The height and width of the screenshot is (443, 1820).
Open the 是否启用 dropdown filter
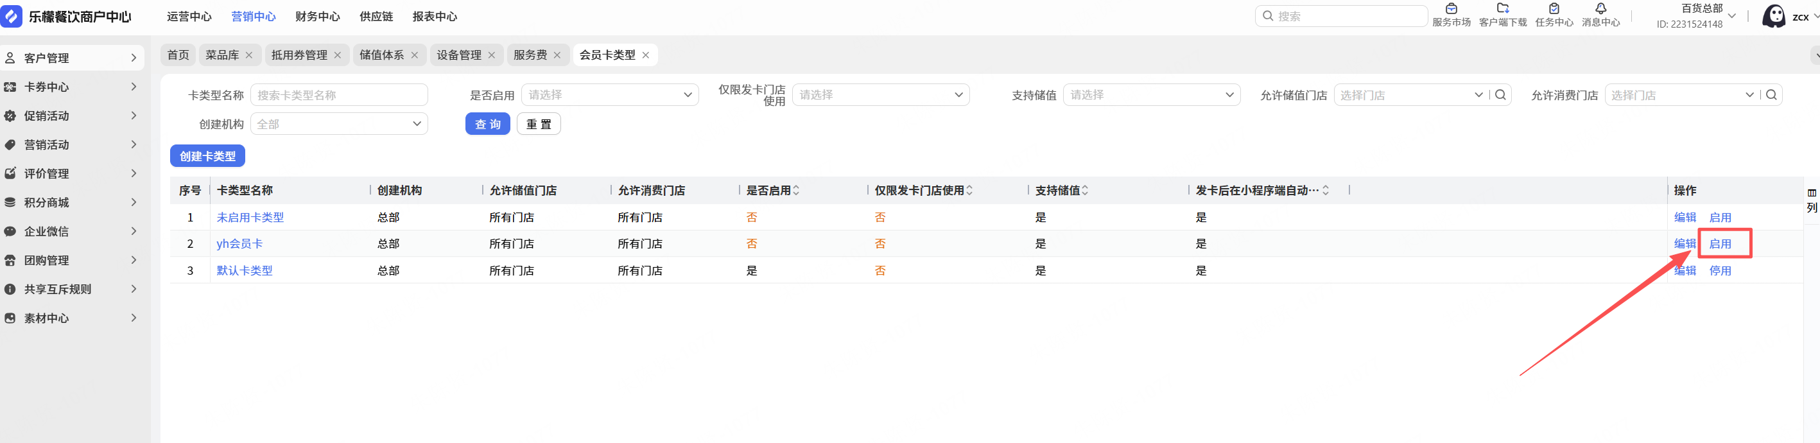tap(609, 94)
